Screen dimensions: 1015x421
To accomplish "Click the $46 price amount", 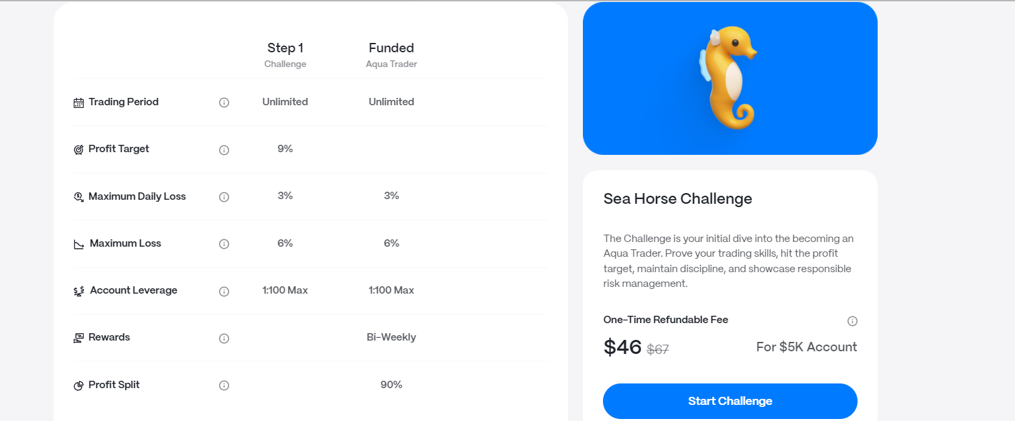I will tap(622, 347).
